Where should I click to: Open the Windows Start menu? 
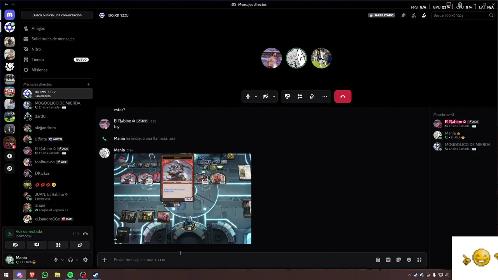click(x=6, y=275)
